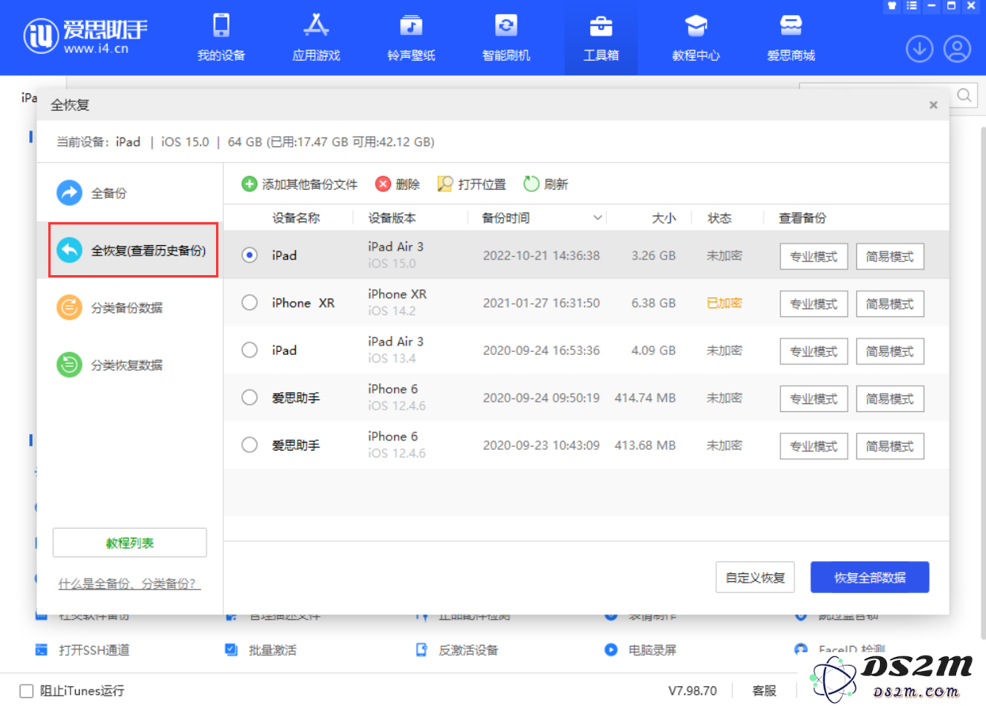The image size is (986, 706).
Task: Click 专业模式 for the iPhone XR backup
Action: [813, 304]
